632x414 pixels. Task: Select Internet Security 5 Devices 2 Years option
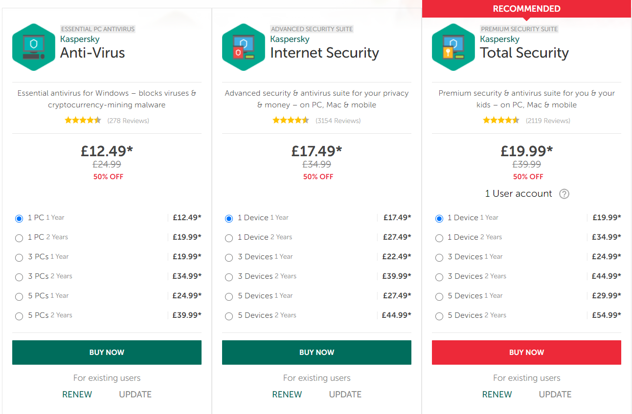point(229,316)
